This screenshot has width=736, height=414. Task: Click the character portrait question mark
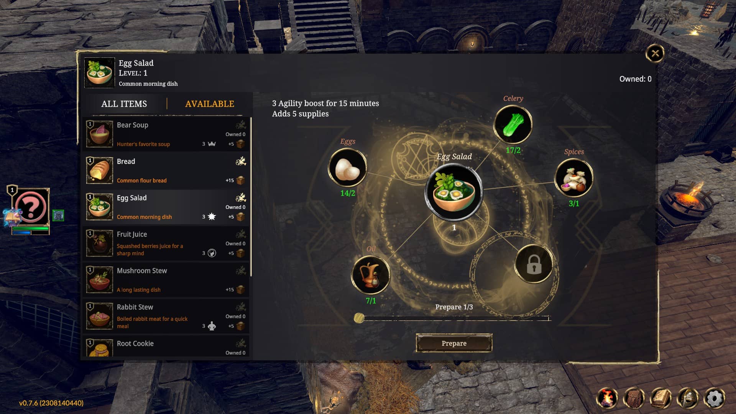point(31,207)
